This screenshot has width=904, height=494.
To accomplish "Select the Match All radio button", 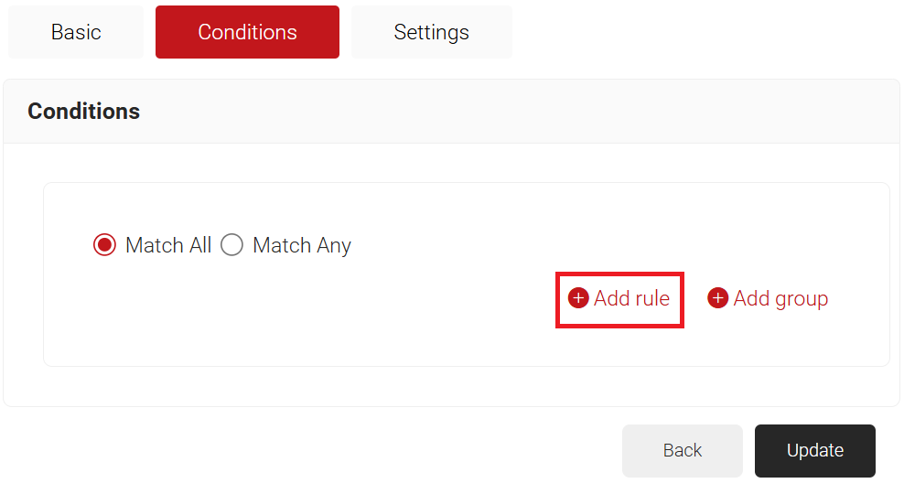I will pos(104,245).
